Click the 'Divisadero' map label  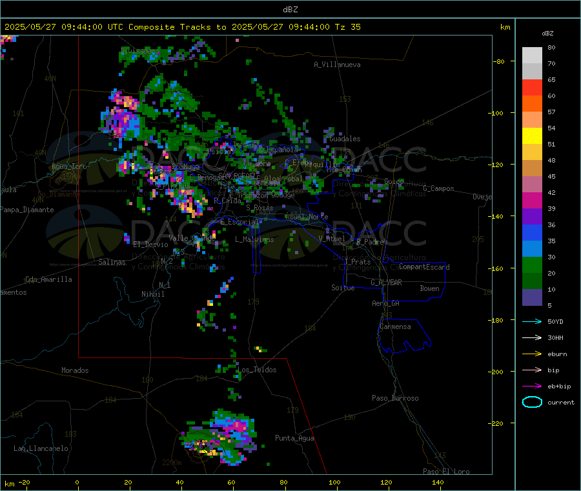tap(139, 51)
